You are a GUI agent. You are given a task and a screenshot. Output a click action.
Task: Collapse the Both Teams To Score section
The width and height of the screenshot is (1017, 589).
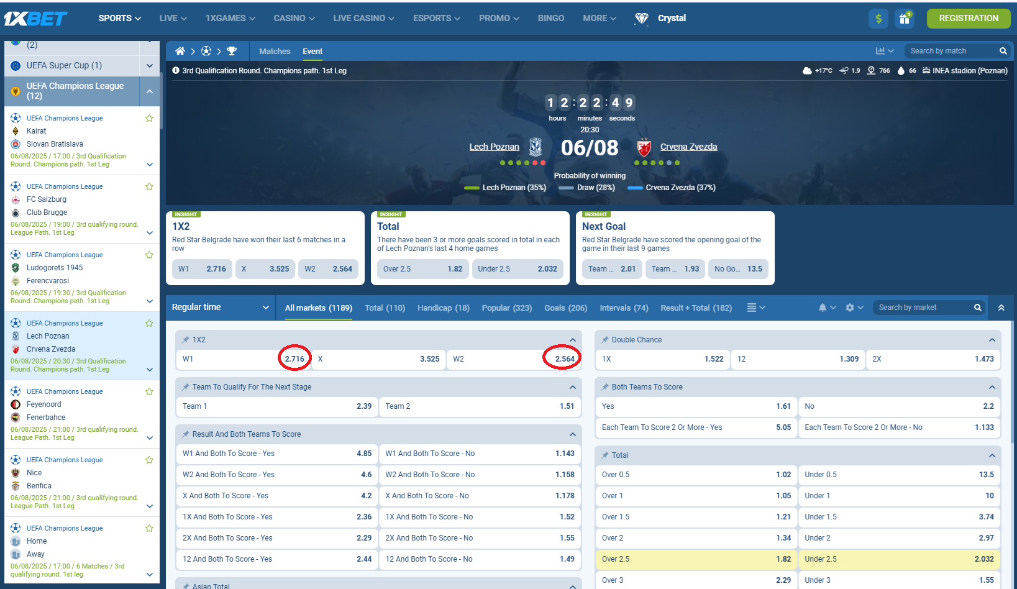pyautogui.click(x=992, y=387)
